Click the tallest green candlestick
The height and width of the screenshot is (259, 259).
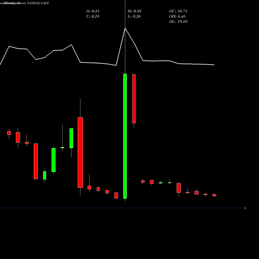click(125, 136)
